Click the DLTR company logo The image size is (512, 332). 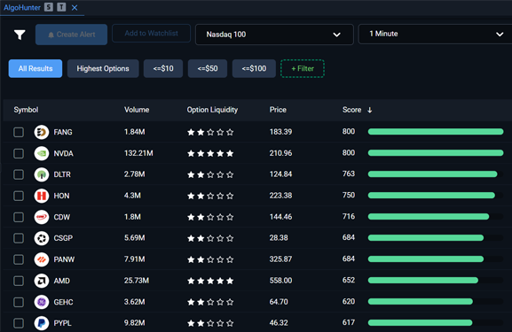[x=42, y=174]
